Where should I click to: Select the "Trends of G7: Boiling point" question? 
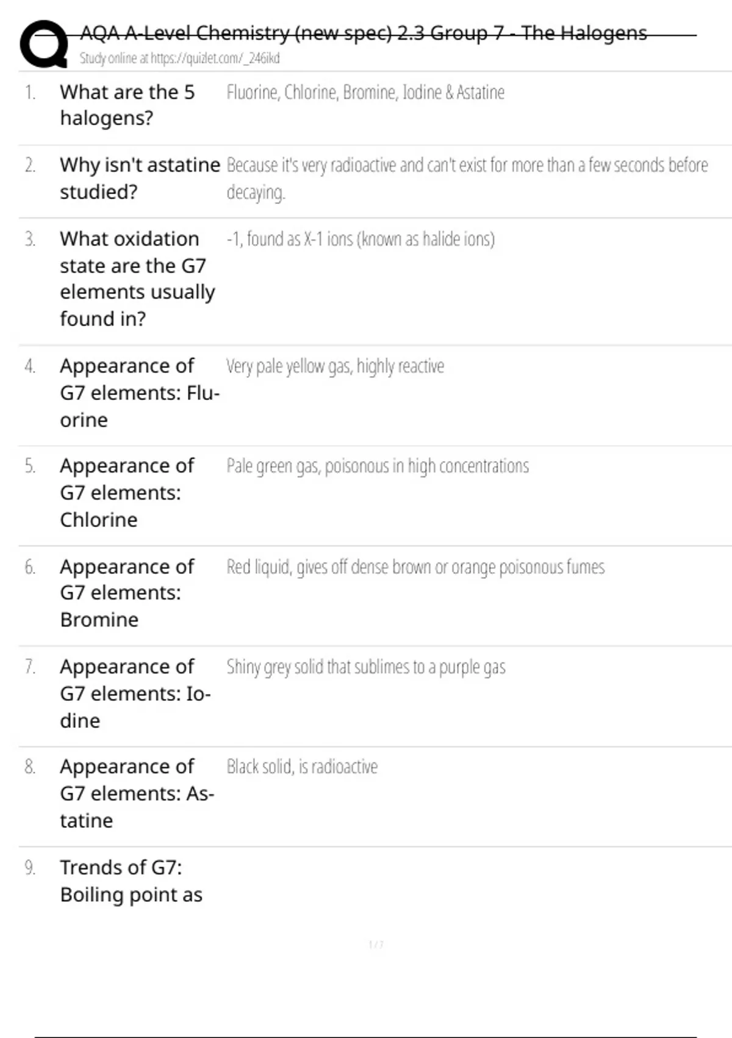(131, 881)
